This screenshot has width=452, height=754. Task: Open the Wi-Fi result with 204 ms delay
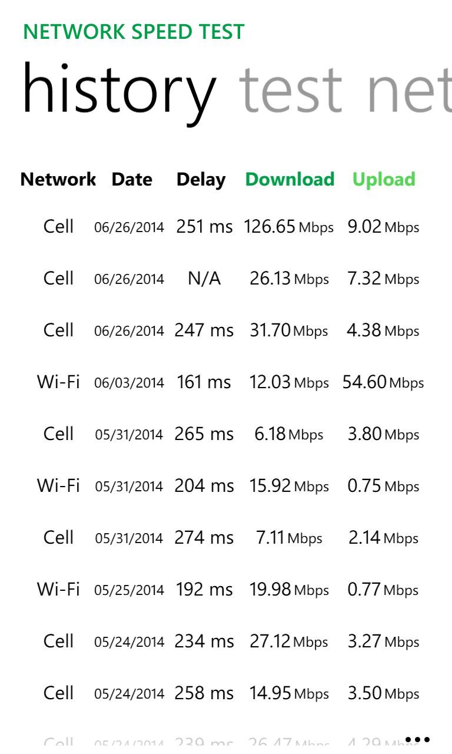coord(204,486)
